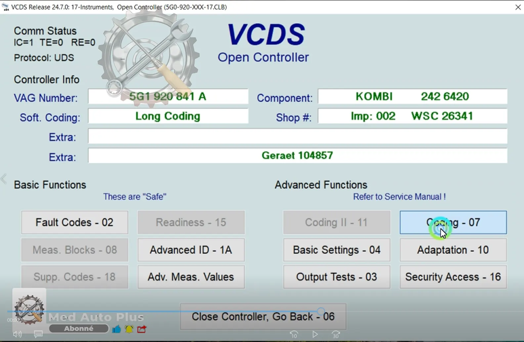Click the Coding - 07 button

click(453, 222)
